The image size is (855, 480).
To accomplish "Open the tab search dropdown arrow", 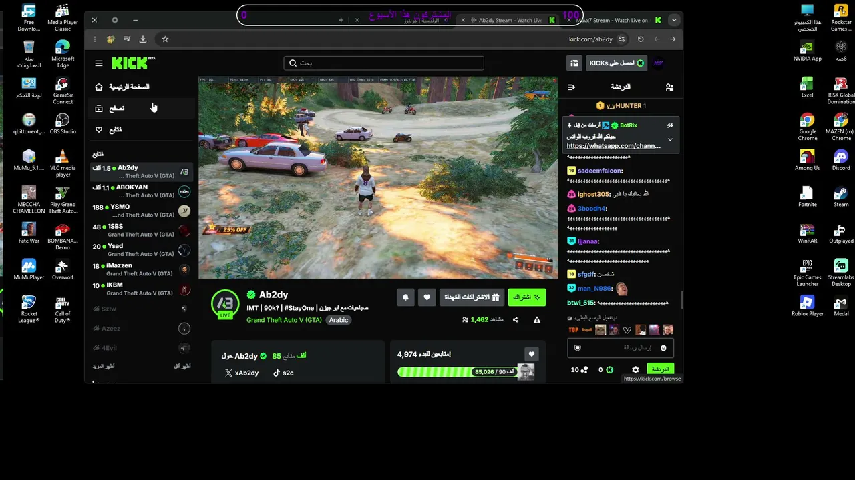I will (674, 20).
